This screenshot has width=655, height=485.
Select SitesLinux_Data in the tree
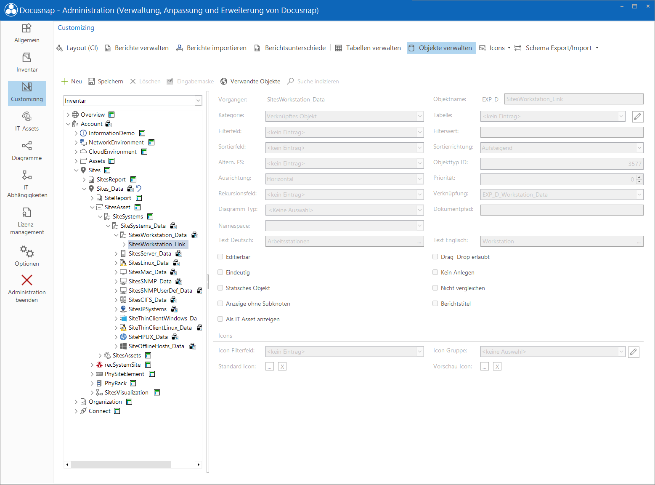point(149,263)
